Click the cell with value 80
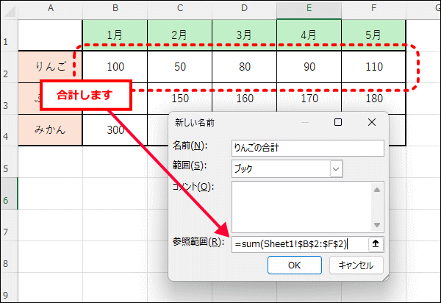Screen dimensions: 441x303 (245, 67)
